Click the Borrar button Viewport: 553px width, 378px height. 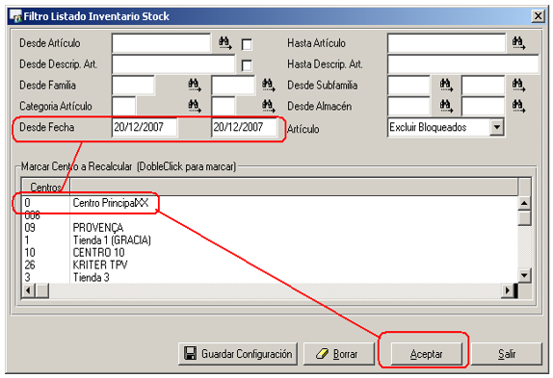[339, 353]
